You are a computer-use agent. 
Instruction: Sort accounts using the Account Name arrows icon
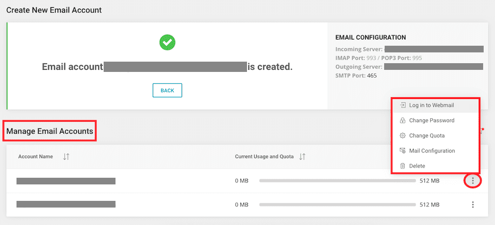pos(66,157)
